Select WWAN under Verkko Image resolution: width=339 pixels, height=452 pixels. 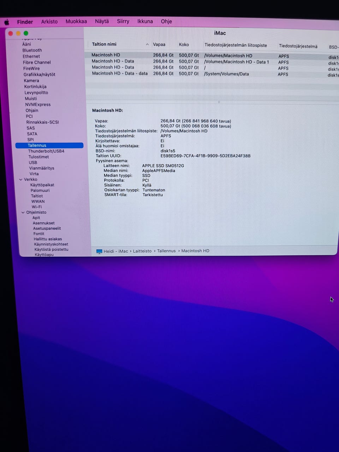pyautogui.click(x=38, y=202)
